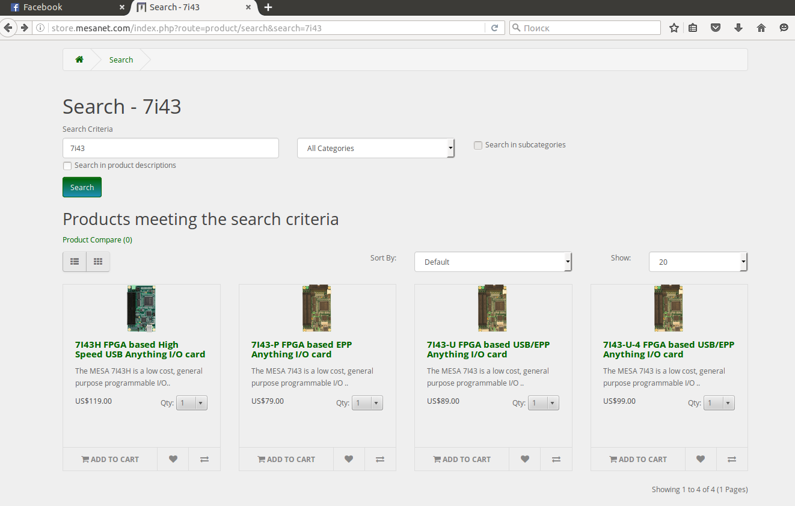Add 7I43H to cart
795x506 pixels.
point(110,459)
